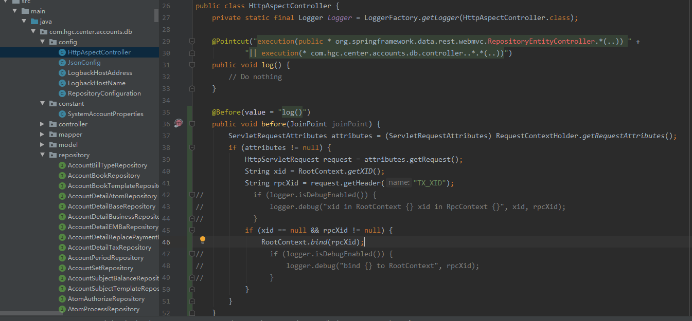The height and width of the screenshot is (321, 692).
Task: Click AtomProcessRepository interface icon
Action: (x=62, y=309)
